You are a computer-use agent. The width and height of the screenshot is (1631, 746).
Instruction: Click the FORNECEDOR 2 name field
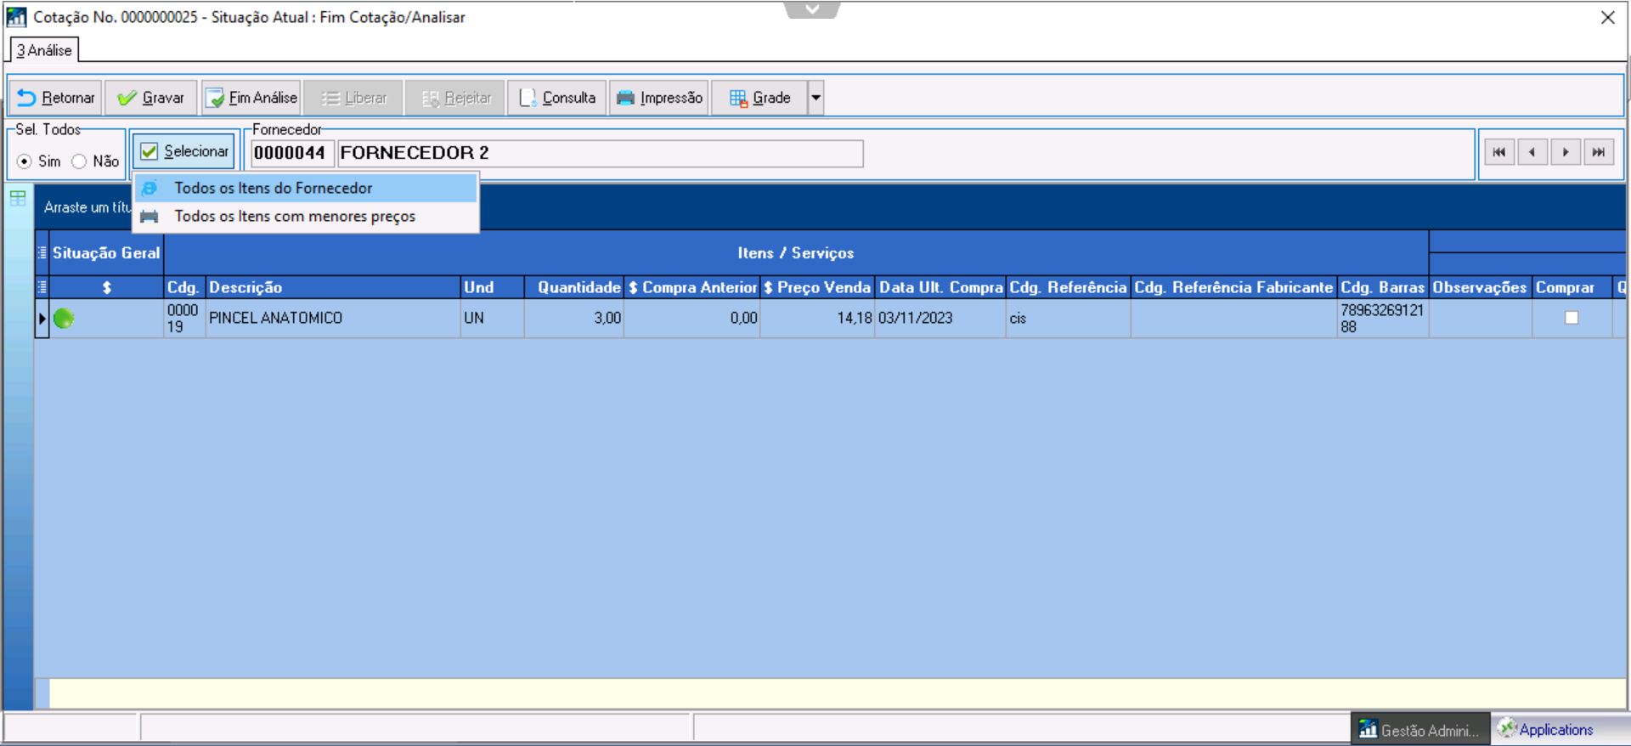click(x=600, y=153)
